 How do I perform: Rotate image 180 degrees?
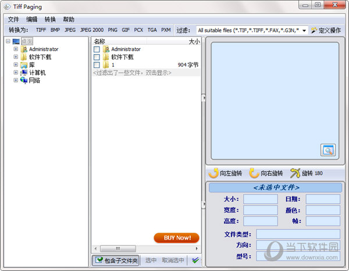click(307, 173)
